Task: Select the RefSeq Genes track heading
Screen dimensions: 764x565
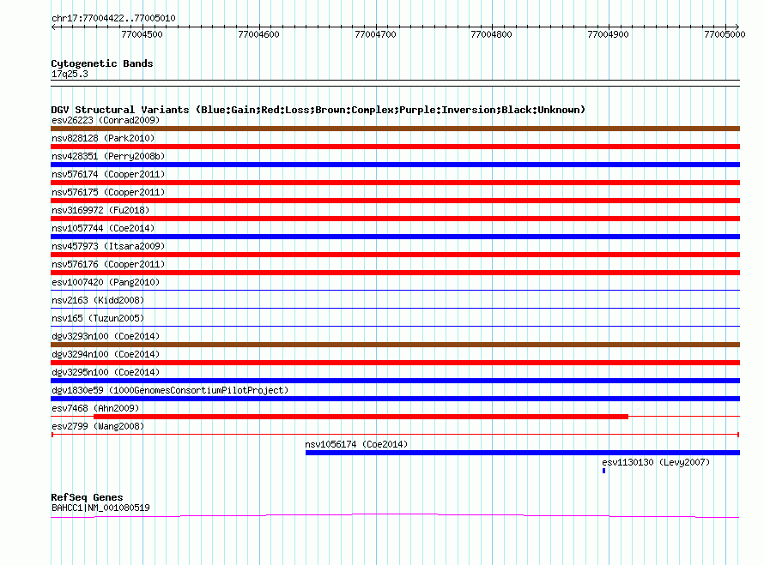Action: (87, 497)
